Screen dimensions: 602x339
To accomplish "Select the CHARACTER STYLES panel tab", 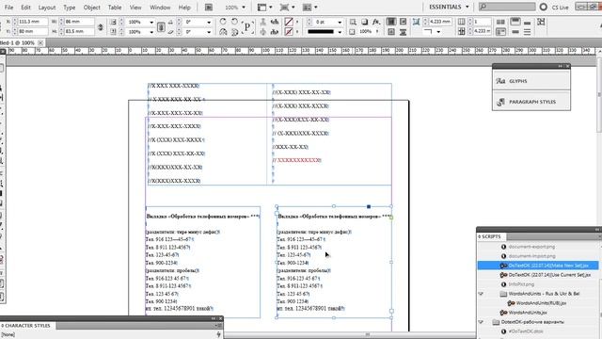I will 27,326.
